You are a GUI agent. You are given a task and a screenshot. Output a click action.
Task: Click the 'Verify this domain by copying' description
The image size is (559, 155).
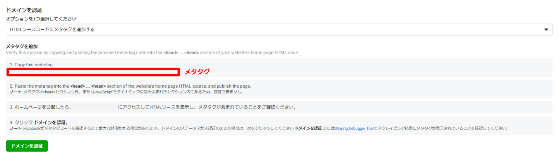152,52
